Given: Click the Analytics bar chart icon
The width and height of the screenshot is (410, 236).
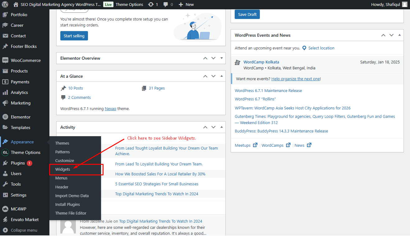Looking at the screenshot, I should pyautogui.click(x=5, y=92).
